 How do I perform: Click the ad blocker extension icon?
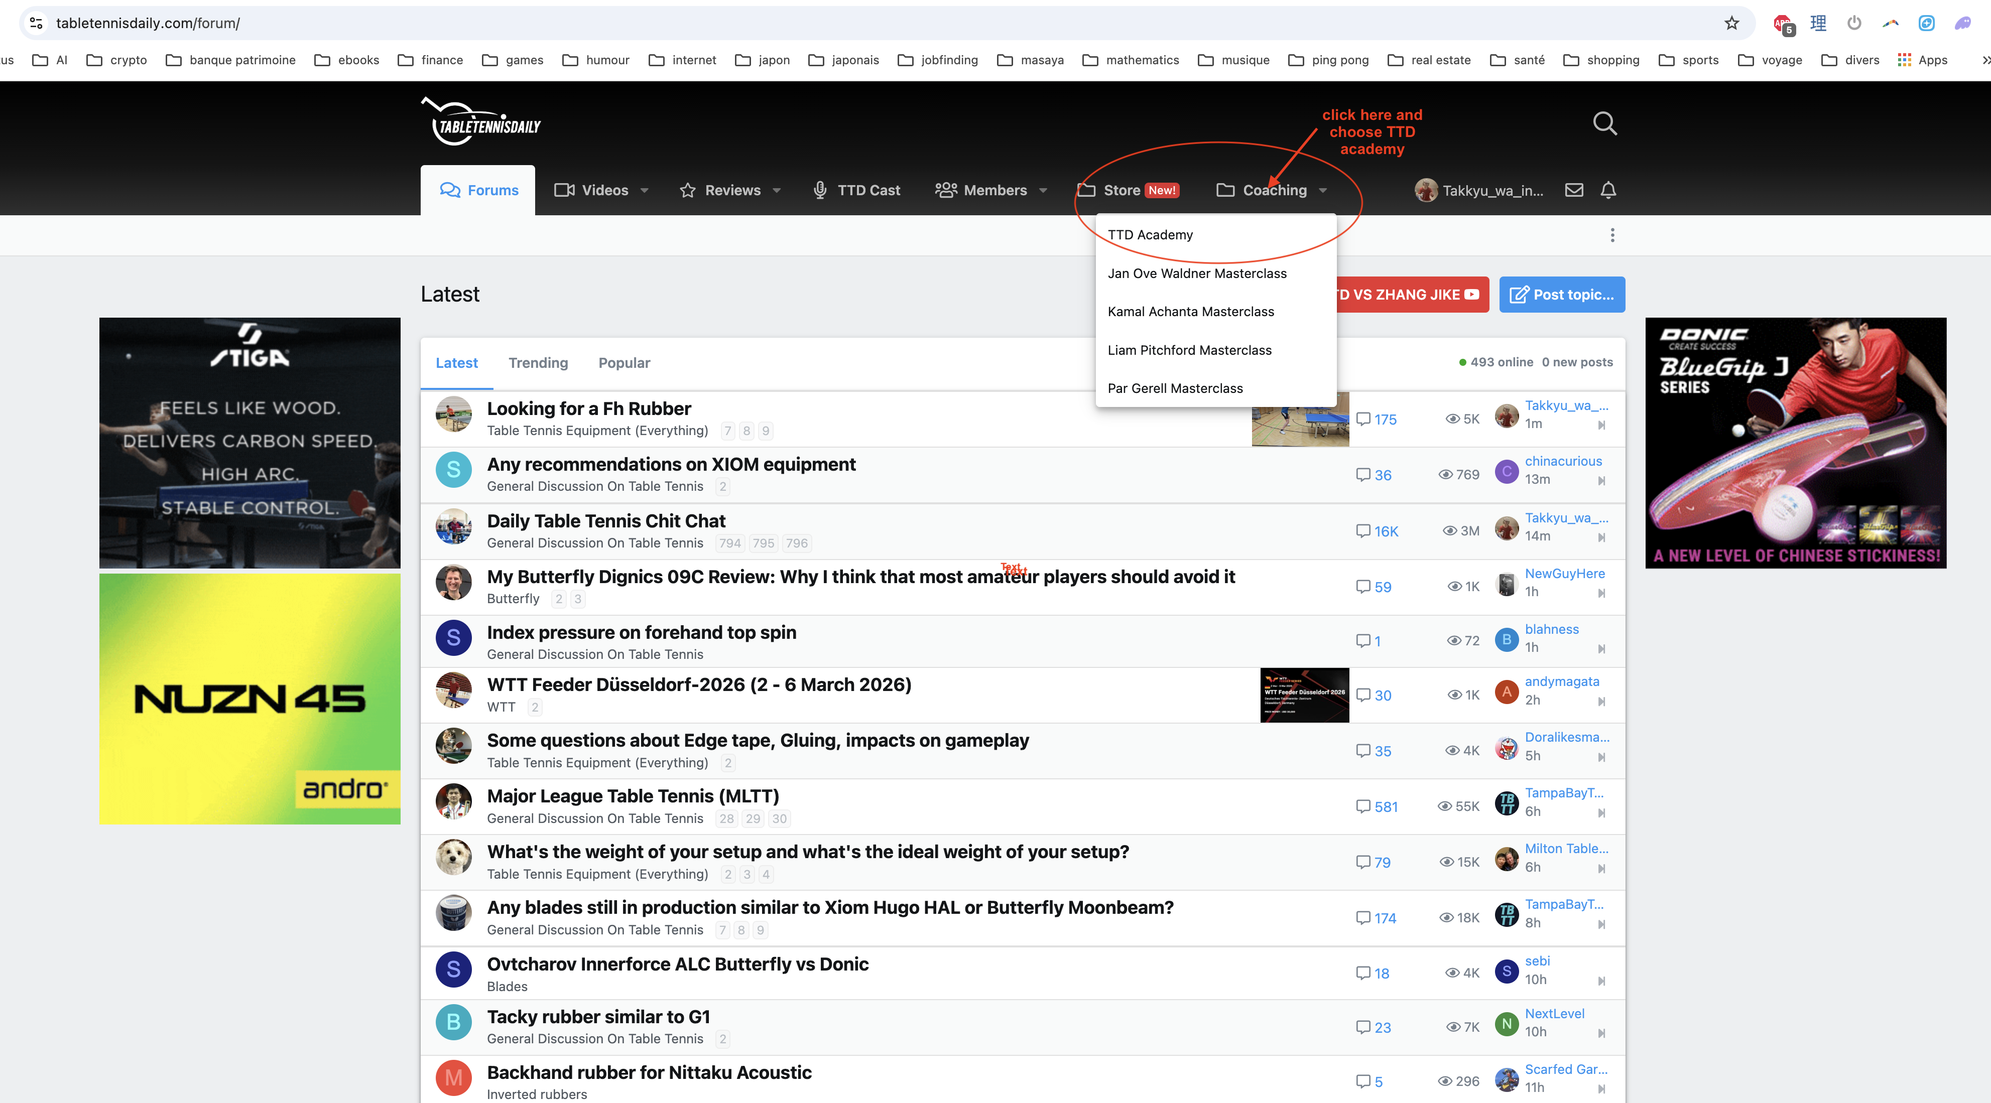(x=1784, y=25)
